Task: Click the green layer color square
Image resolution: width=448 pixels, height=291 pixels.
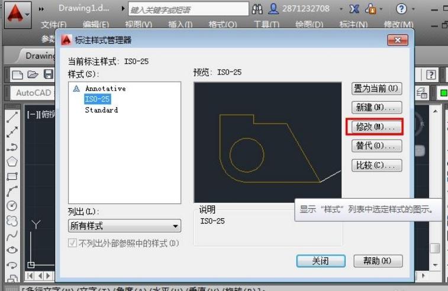Action: point(443,93)
